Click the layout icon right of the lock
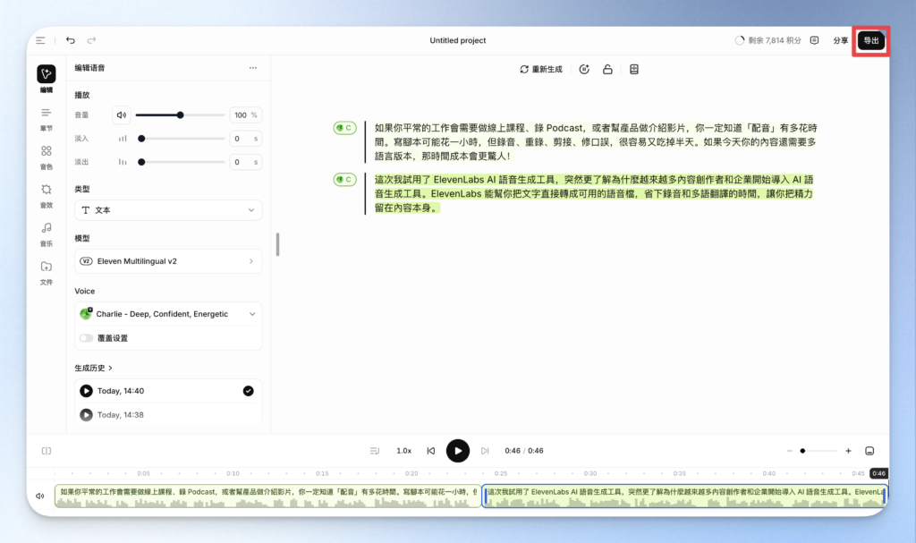The image size is (916, 543). [634, 70]
